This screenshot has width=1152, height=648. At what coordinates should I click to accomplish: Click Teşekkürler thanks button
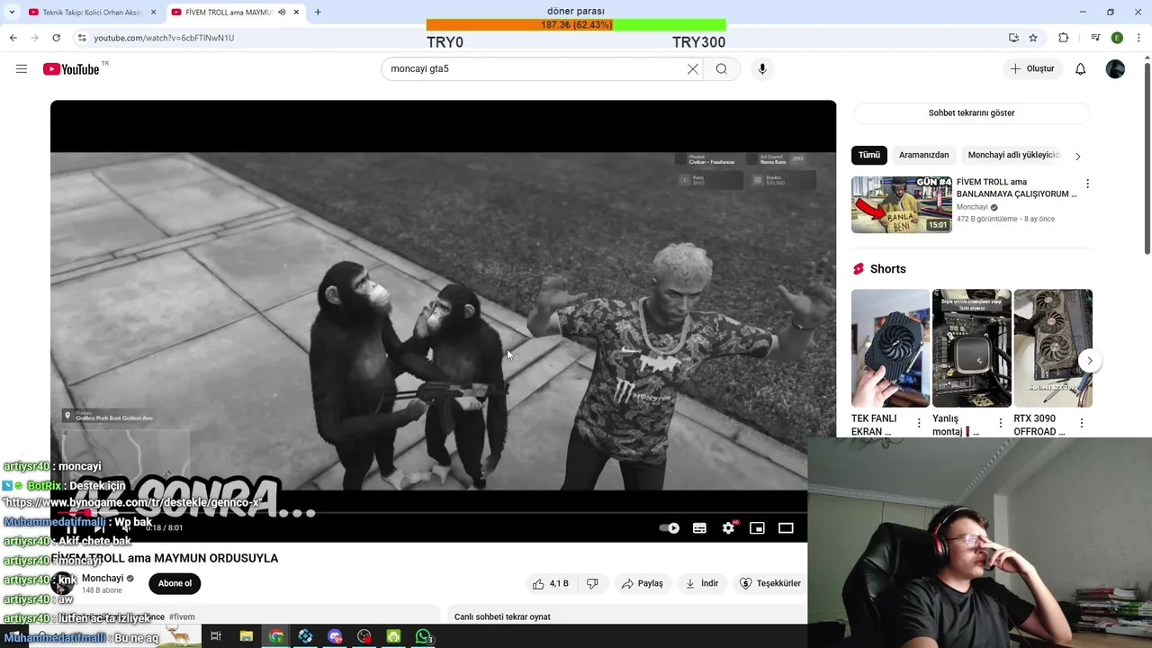click(770, 583)
